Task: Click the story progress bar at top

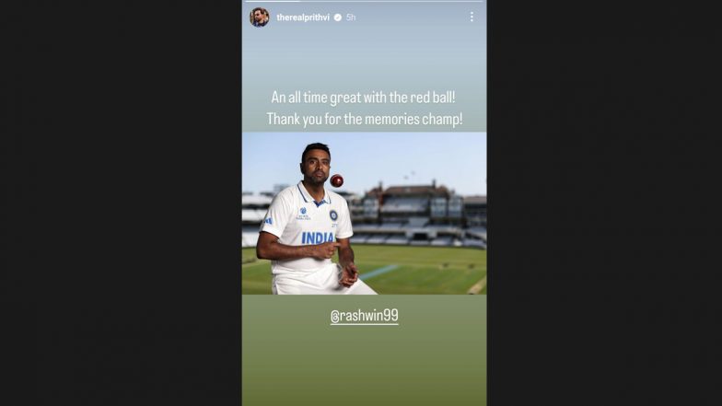Action: [365, 2]
